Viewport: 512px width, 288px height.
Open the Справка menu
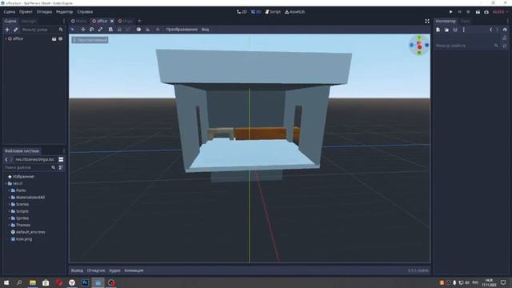[85, 12]
